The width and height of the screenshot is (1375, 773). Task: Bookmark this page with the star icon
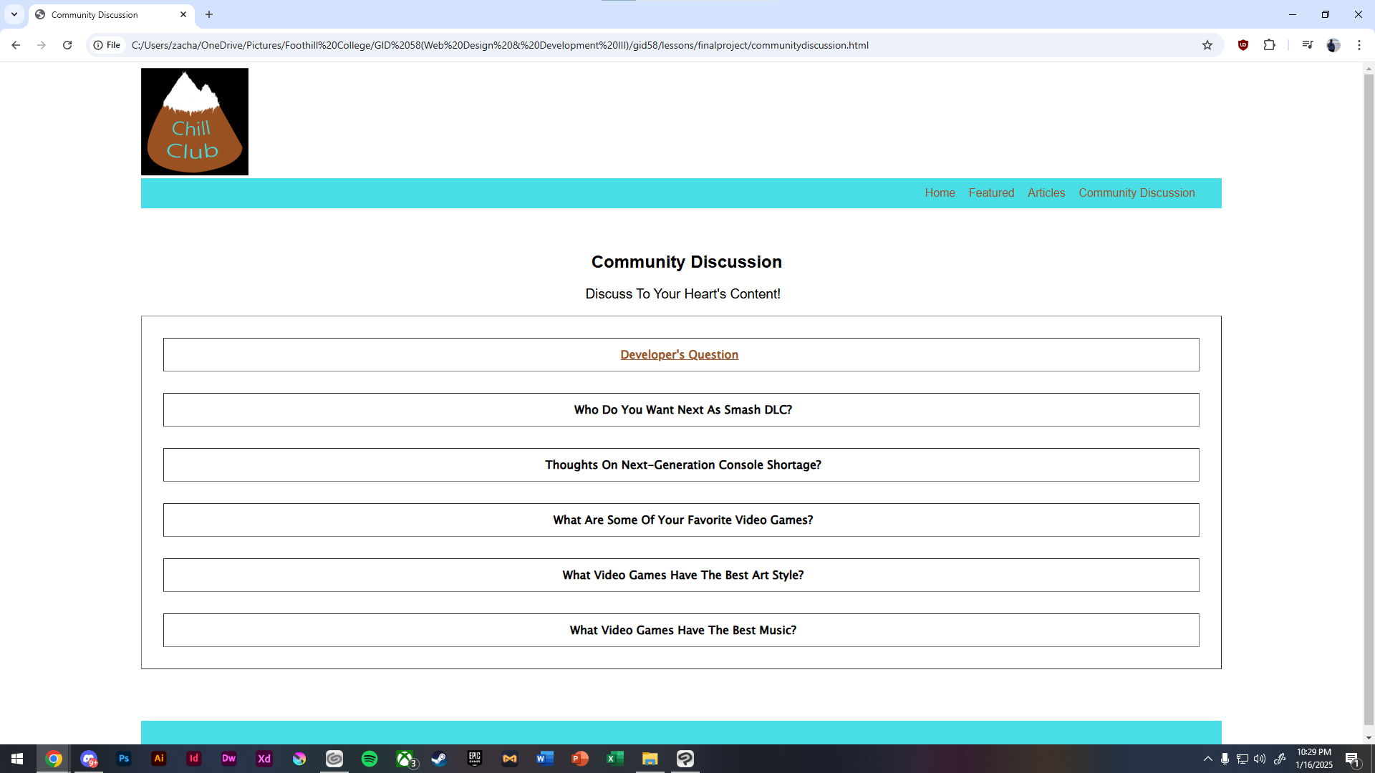tap(1207, 45)
